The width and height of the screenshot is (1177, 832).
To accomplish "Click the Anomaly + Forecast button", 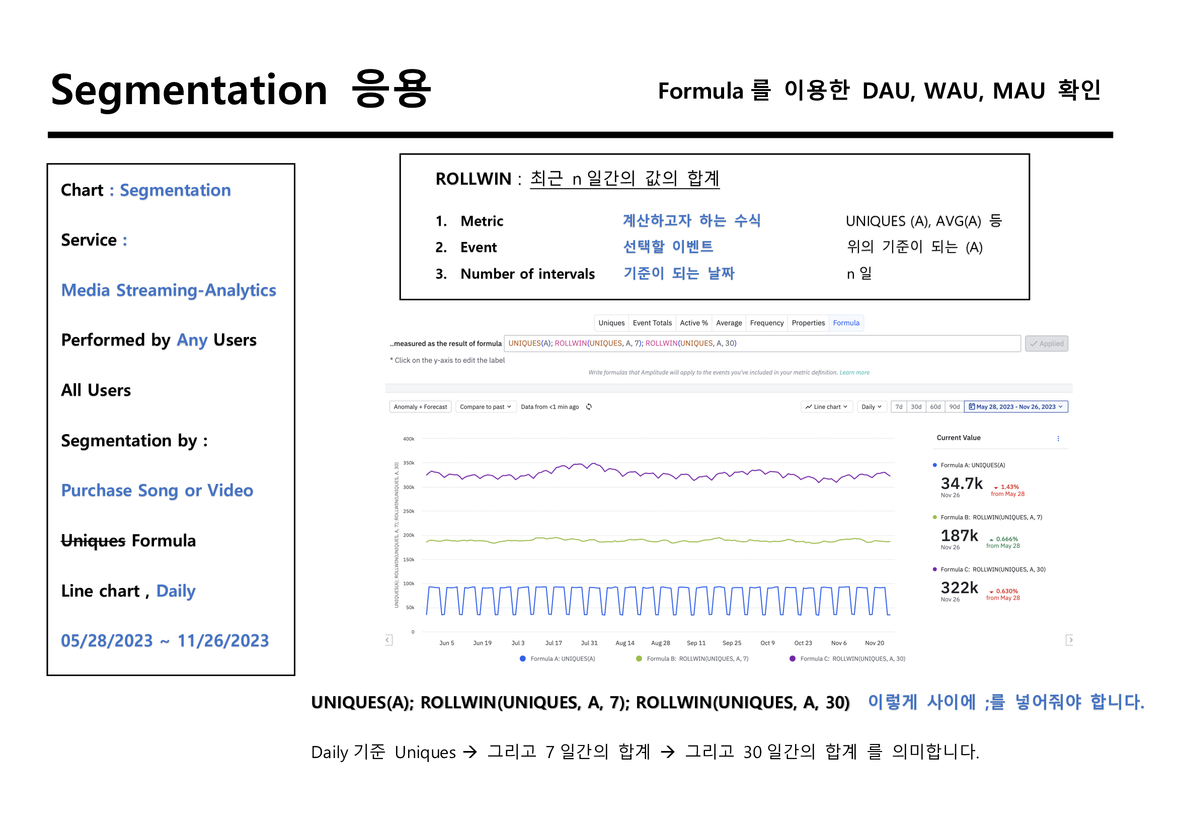I will click(420, 407).
